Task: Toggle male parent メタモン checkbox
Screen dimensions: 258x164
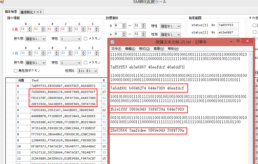Action: point(86,38)
